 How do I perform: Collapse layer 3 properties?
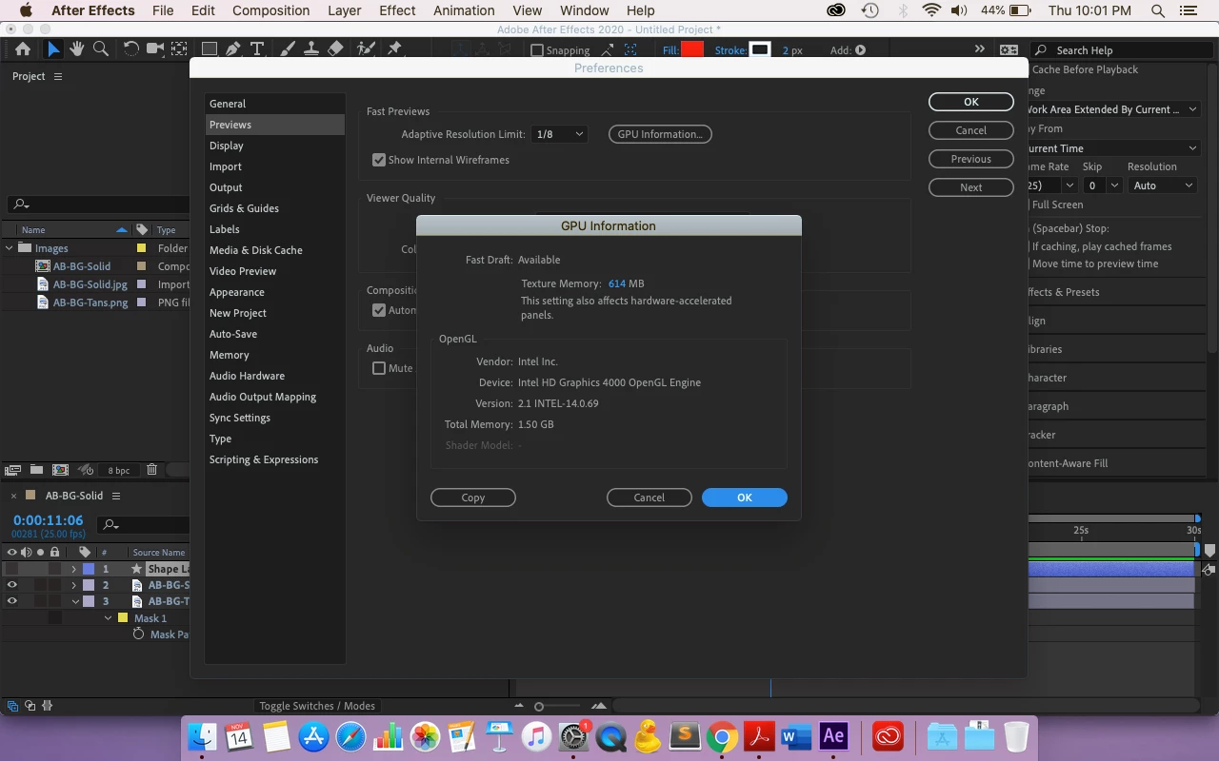(x=75, y=601)
